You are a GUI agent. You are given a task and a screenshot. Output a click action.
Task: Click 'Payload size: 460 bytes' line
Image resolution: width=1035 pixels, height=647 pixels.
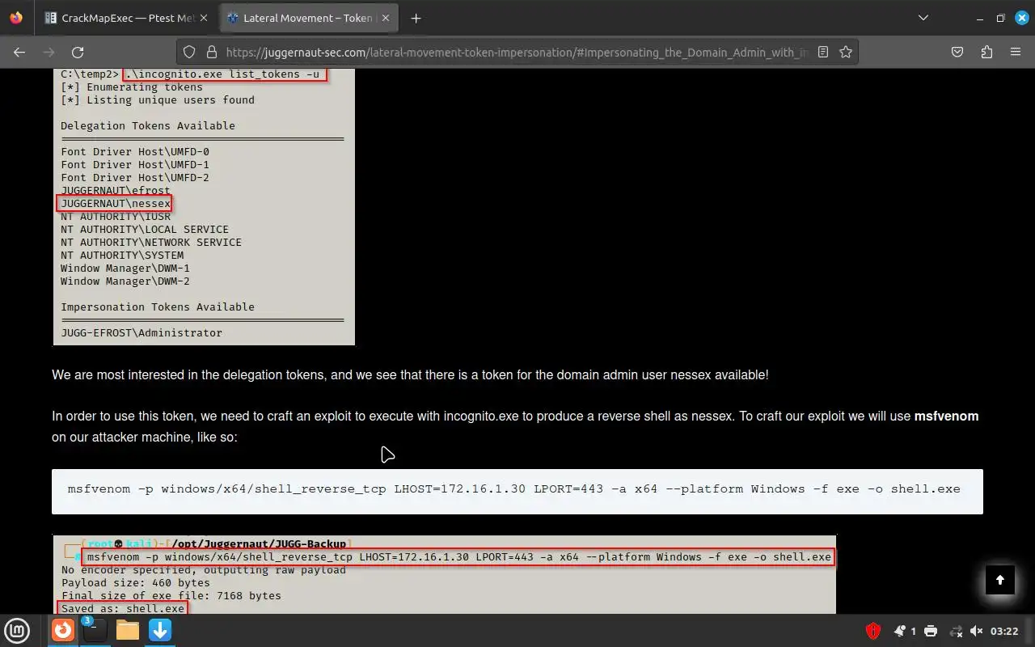coord(136,582)
